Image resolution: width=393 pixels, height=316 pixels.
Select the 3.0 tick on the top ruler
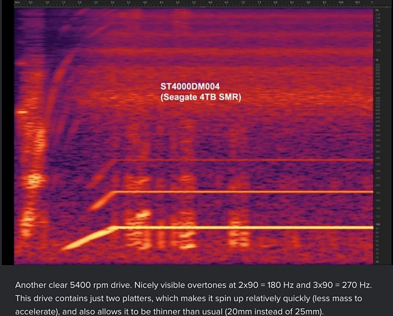112,2
